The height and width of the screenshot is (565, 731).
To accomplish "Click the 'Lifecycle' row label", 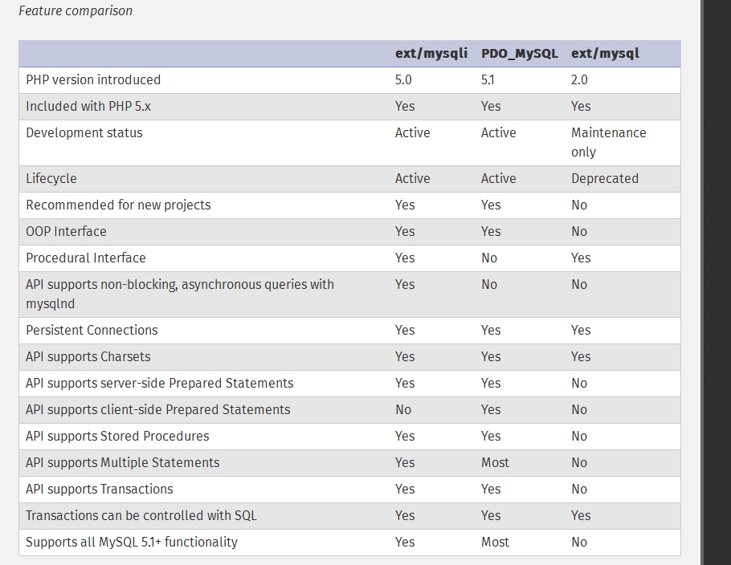I will [51, 179].
